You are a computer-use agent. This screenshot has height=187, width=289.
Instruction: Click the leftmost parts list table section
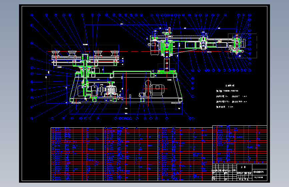tap(77, 154)
